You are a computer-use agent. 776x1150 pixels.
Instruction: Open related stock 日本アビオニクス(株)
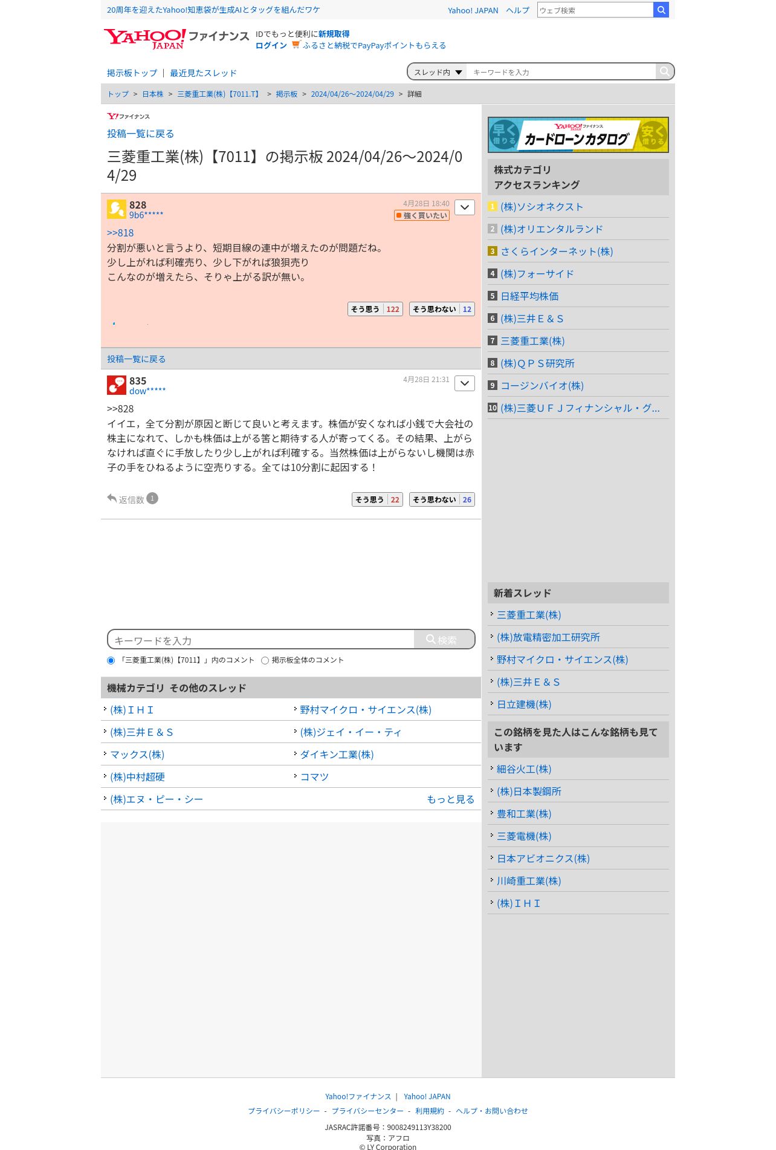pyautogui.click(x=543, y=859)
